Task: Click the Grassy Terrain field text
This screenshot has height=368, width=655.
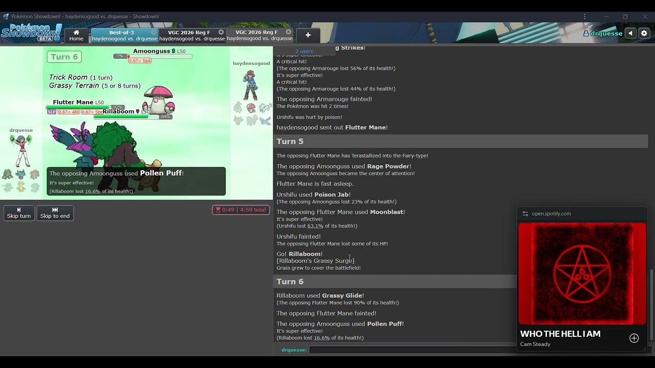Action: 95,85
